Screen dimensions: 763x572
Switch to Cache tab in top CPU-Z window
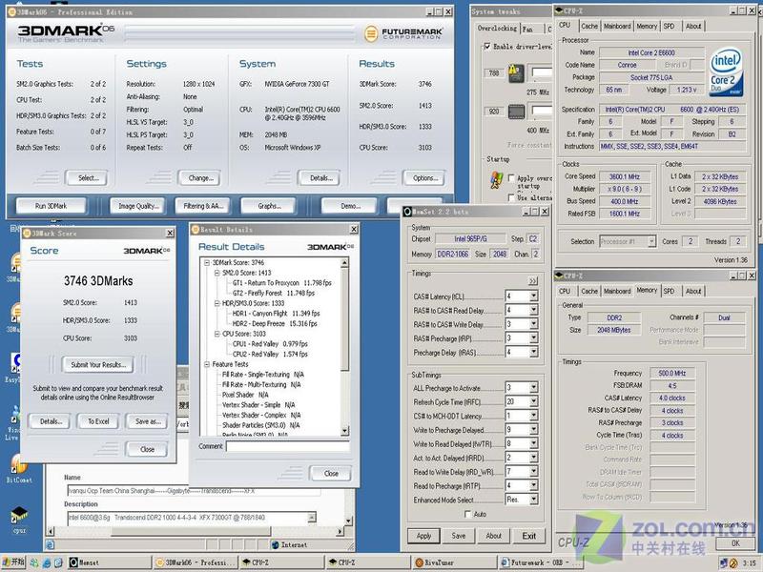point(588,27)
